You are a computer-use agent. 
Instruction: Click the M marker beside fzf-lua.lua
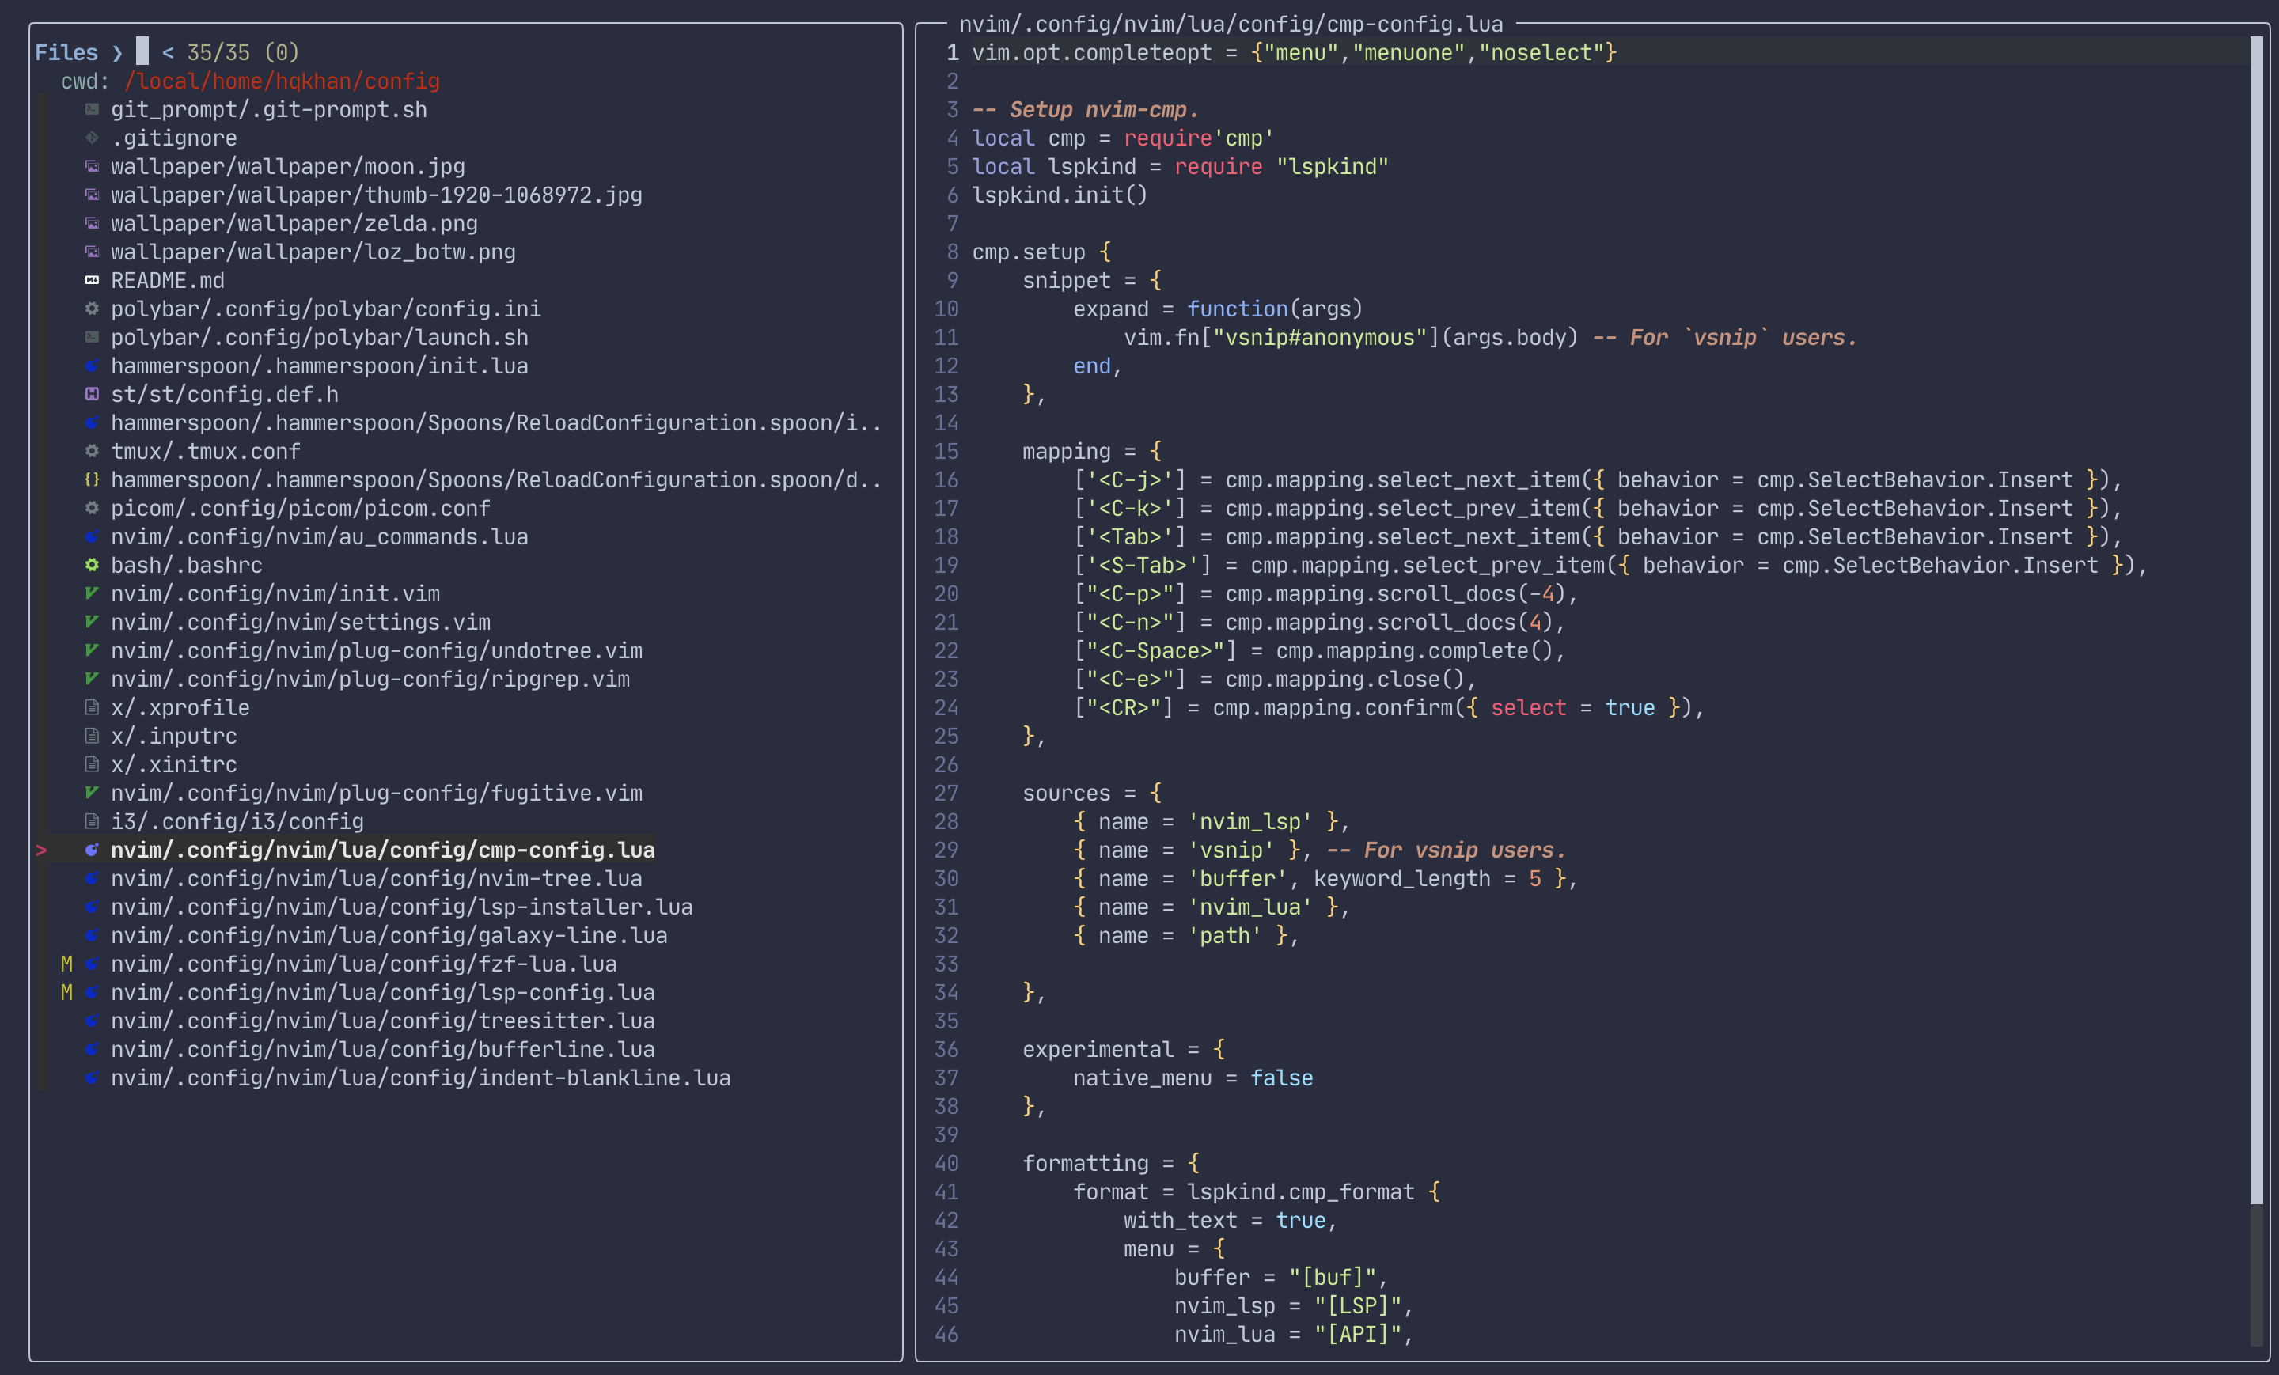[x=66, y=964]
